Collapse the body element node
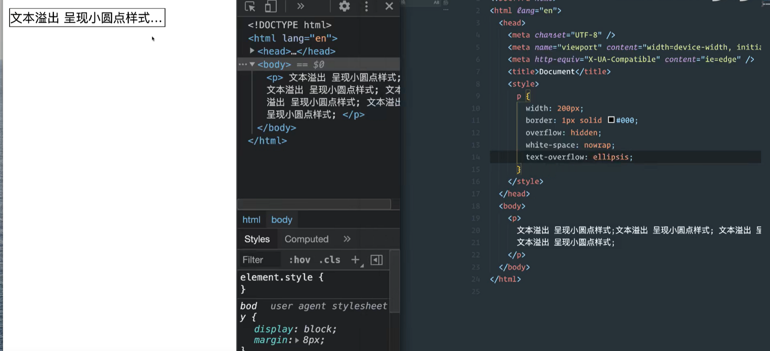This screenshot has height=351, width=770. pos(252,64)
